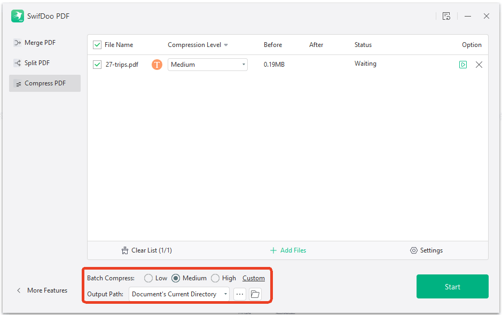Open the feedback icon in title bar
This screenshot has height=315, width=502.
(x=446, y=16)
